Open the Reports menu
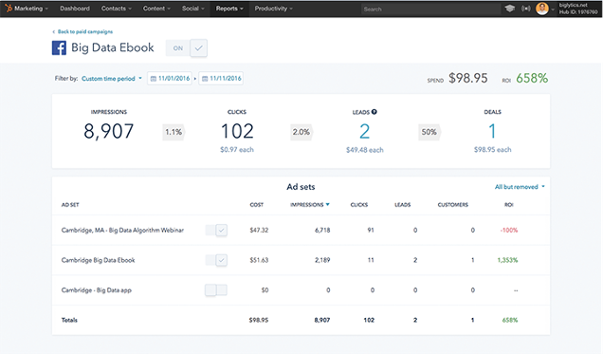 pyautogui.click(x=229, y=9)
